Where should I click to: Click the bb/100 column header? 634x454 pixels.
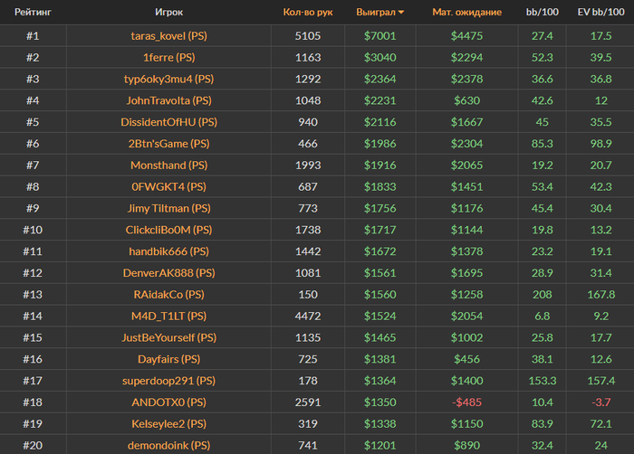(x=543, y=12)
